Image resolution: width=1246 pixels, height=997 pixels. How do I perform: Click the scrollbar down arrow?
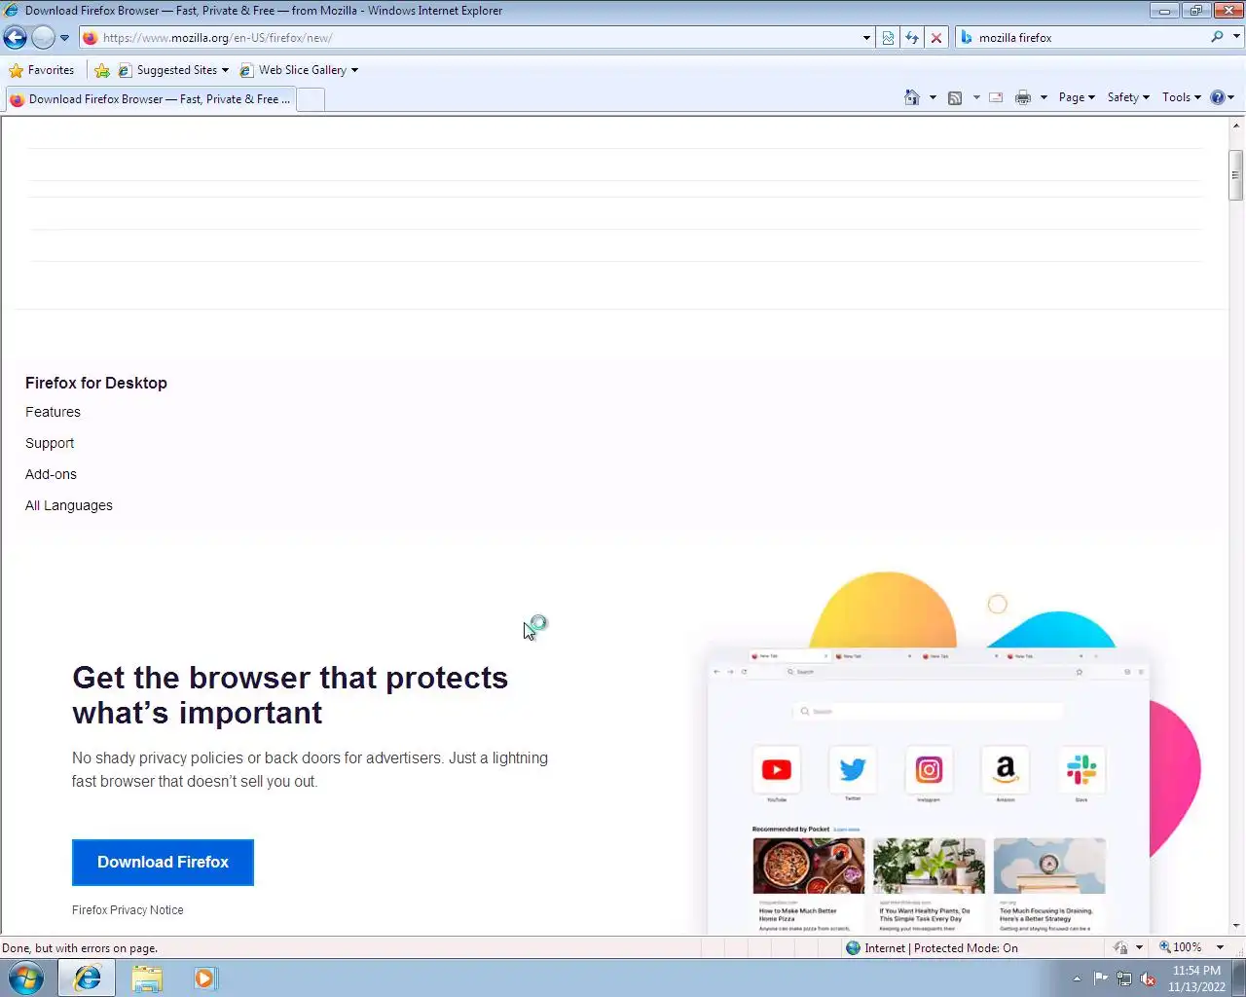coord(1236,926)
